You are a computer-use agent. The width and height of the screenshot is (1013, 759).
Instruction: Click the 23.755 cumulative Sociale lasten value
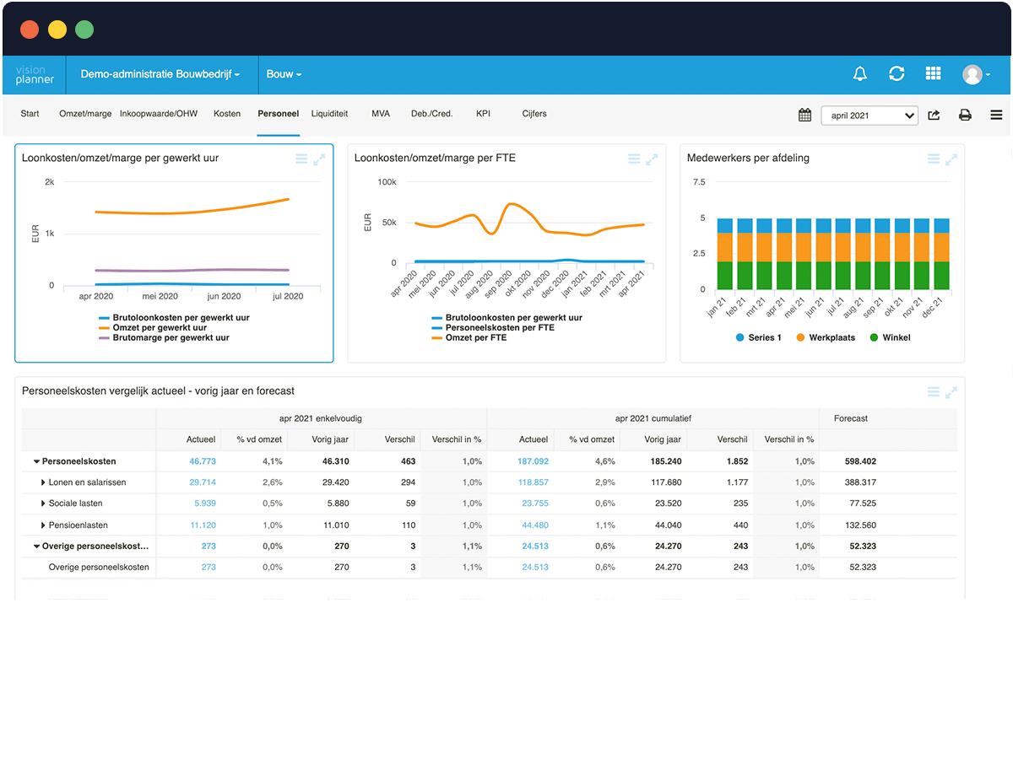click(x=535, y=503)
